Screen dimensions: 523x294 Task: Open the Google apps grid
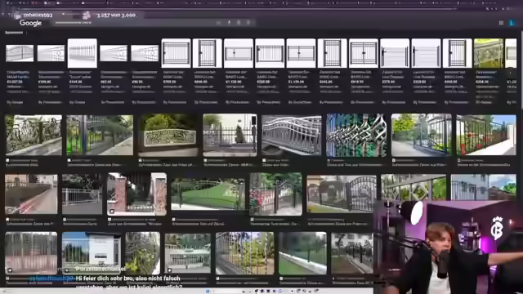(501, 23)
